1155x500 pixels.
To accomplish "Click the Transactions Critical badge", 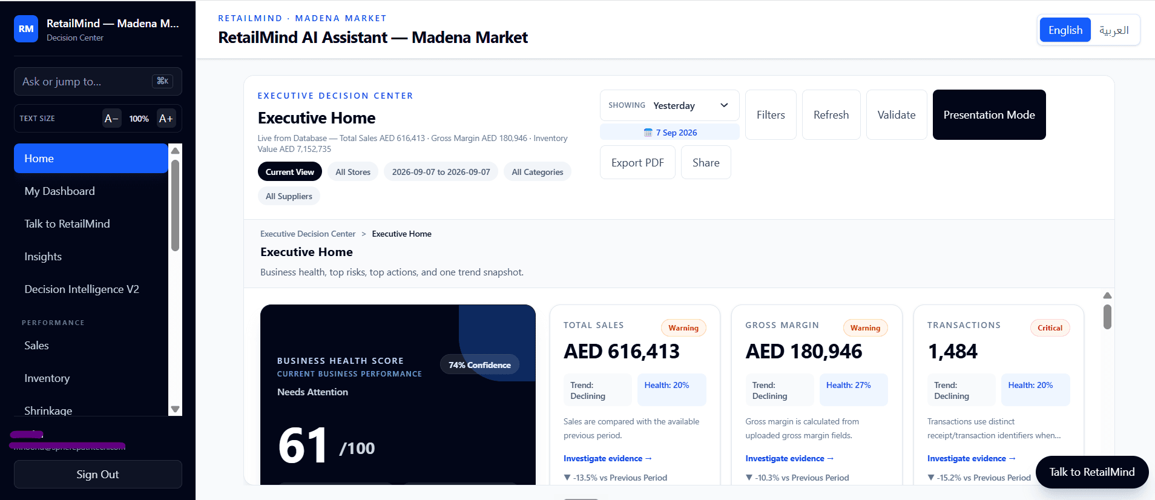I will coord(1050,328).
